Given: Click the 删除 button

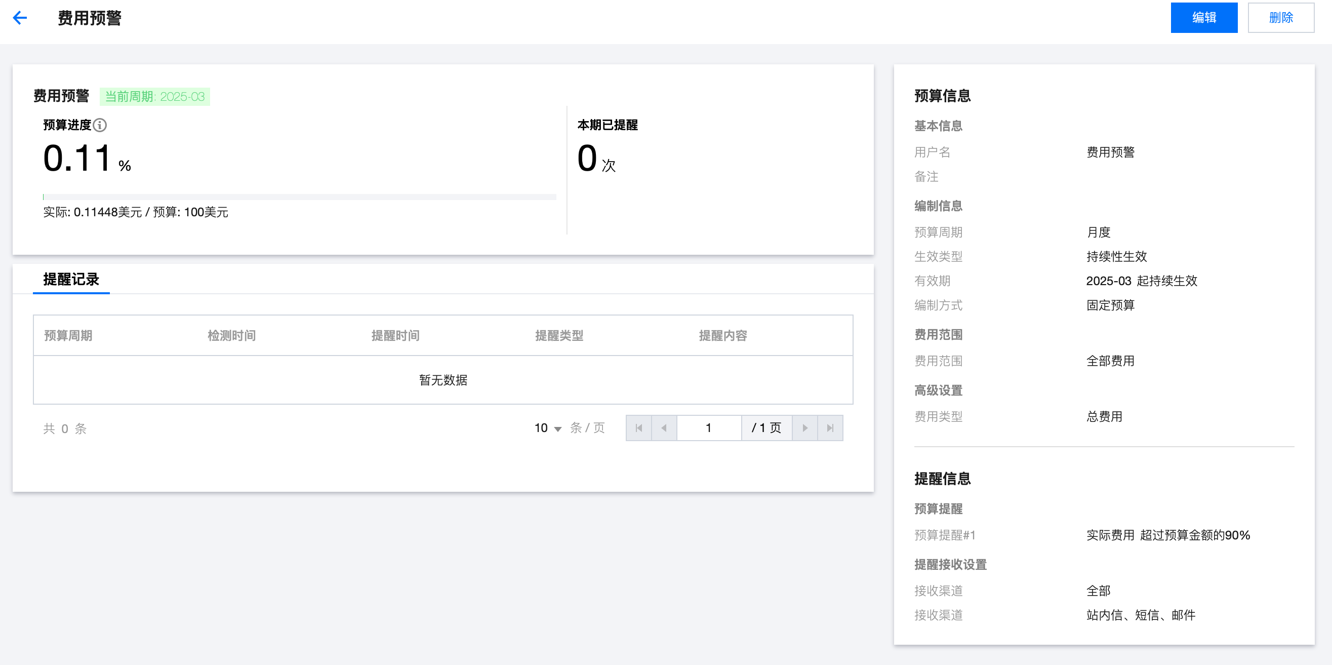Looking at the screenshot, I should [1280, 18].
